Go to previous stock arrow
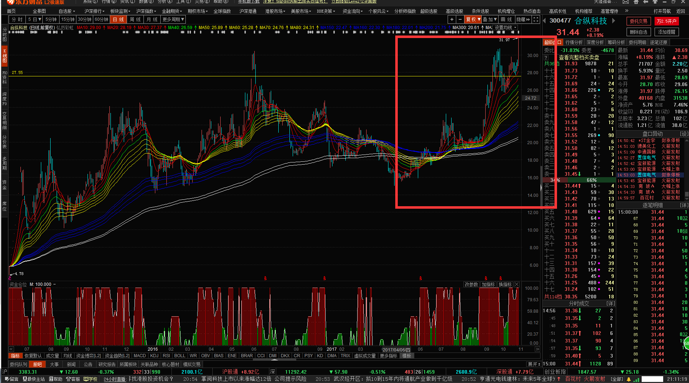Image resolution: width=689 pixels, height=383 pixels. 544,21
